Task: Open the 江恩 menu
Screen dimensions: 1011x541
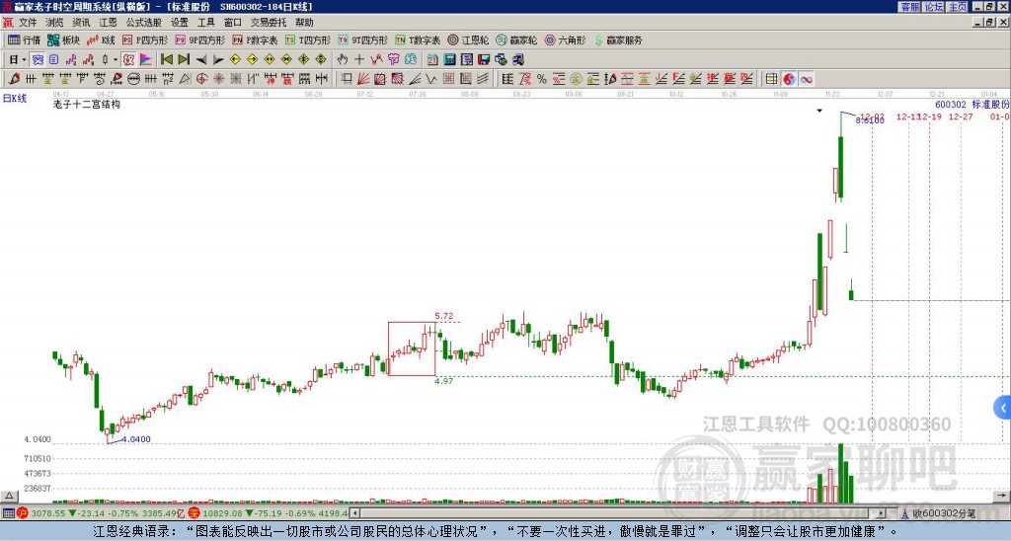Action: pyautogui.click(x=108, y=23)
